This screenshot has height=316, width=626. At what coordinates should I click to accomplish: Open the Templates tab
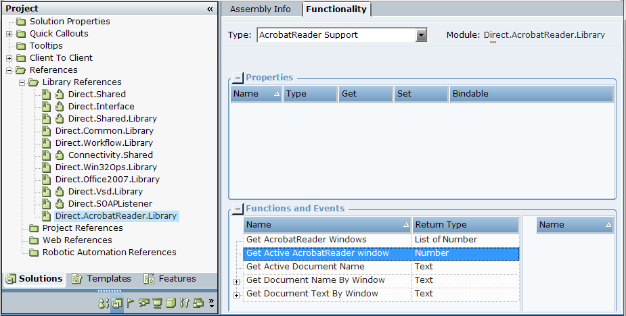102,279
